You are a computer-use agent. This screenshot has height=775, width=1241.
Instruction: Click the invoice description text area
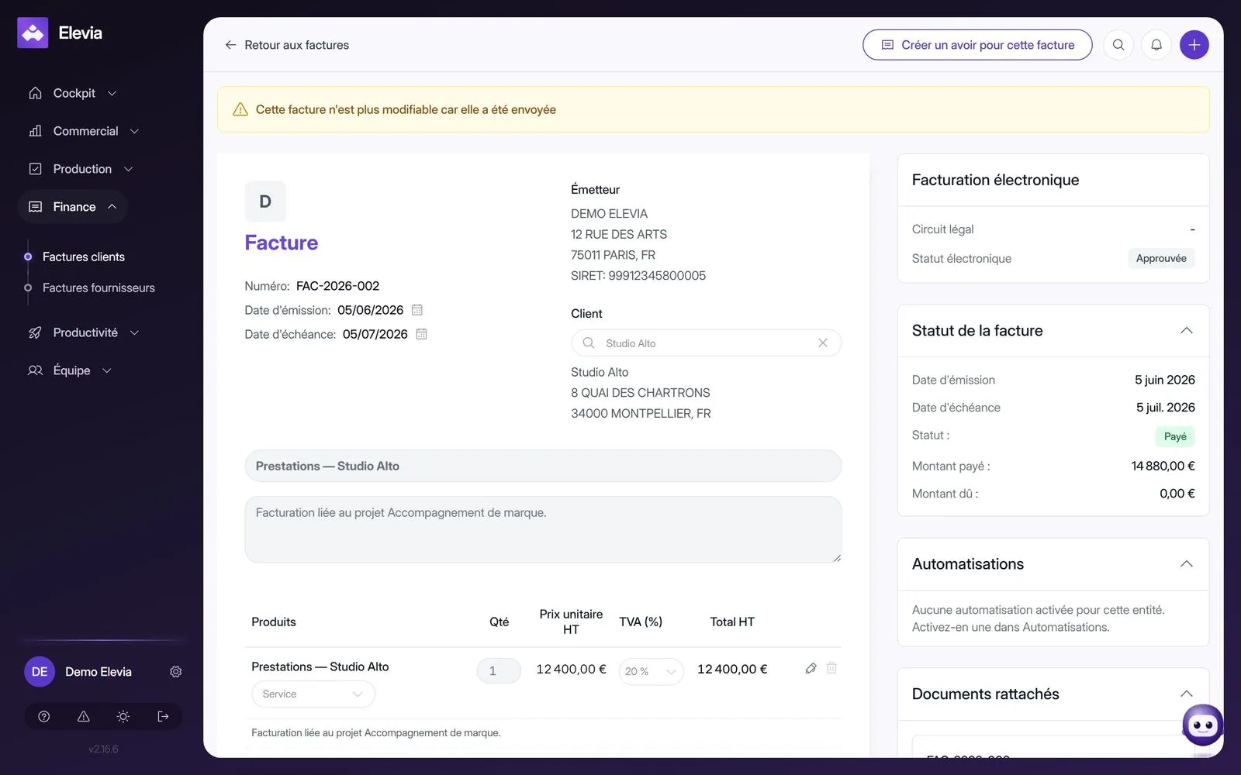543,529
